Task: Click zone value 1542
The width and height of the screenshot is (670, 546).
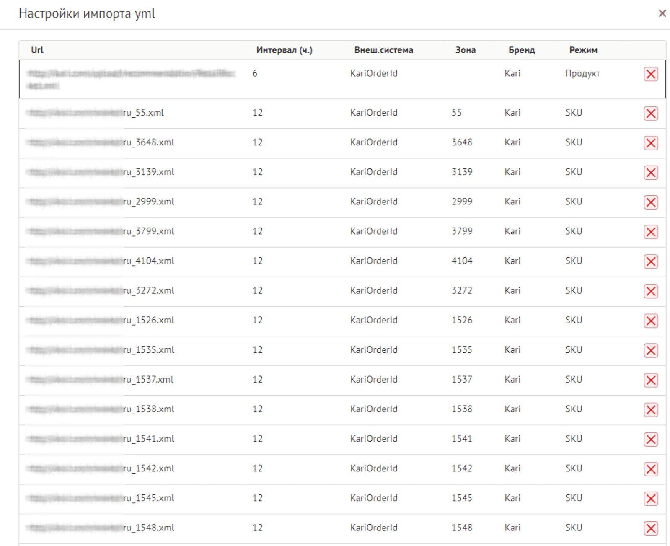Action: [462, 468]
